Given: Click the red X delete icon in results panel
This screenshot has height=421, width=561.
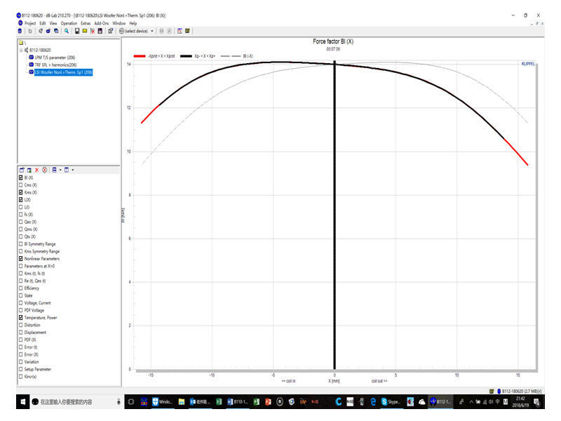Looking at the screenshot, I should 37,170.
